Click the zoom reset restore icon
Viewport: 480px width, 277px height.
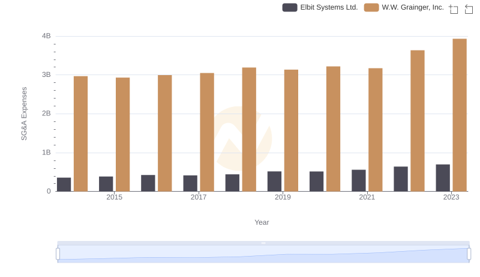pyautogui.click(x=469, y=9)
